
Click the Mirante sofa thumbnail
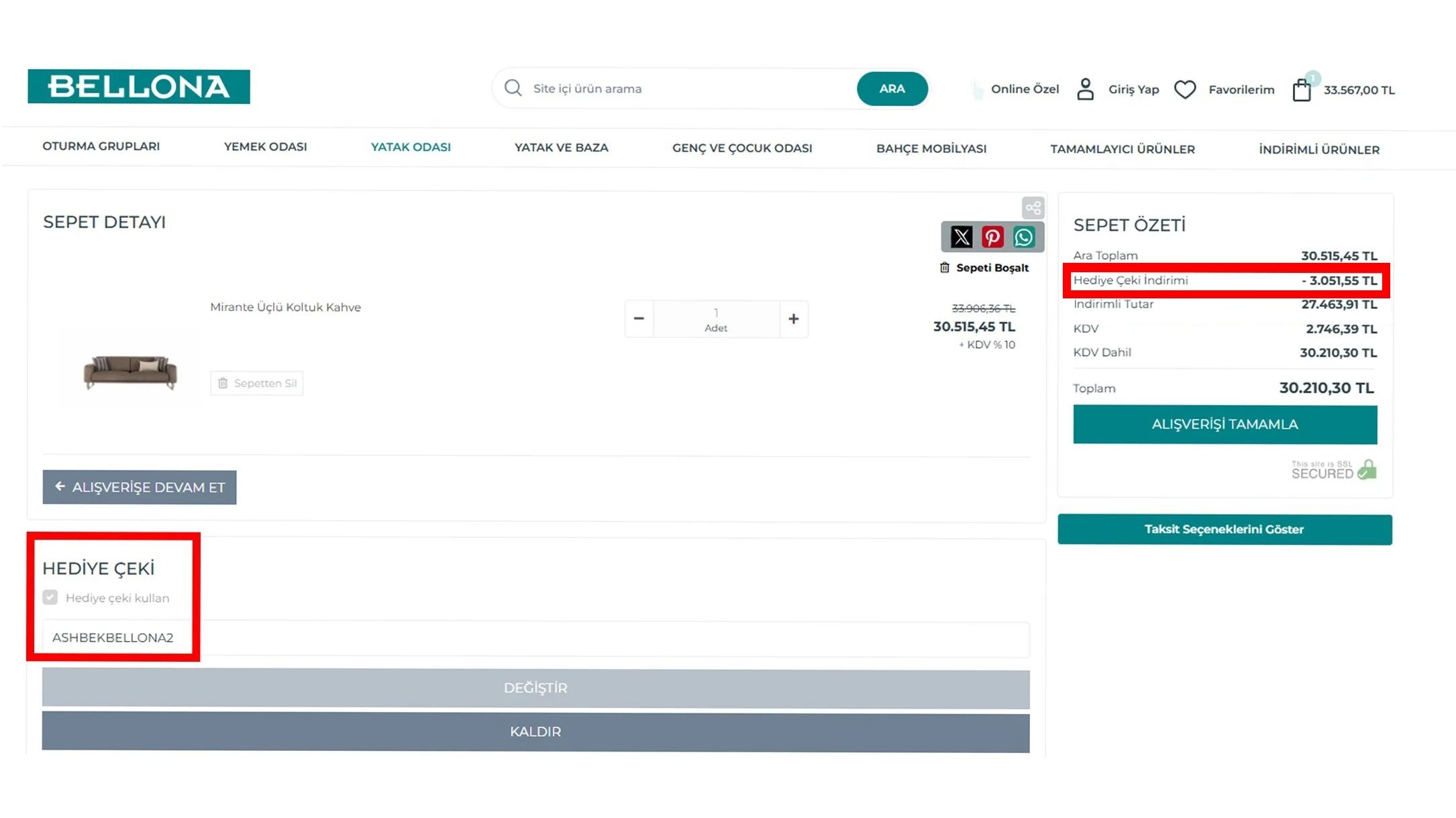click(x=130, y=373)
